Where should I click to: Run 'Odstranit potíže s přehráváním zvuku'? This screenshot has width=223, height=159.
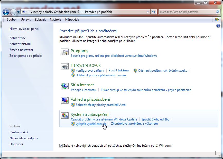[x=101, y=75]
